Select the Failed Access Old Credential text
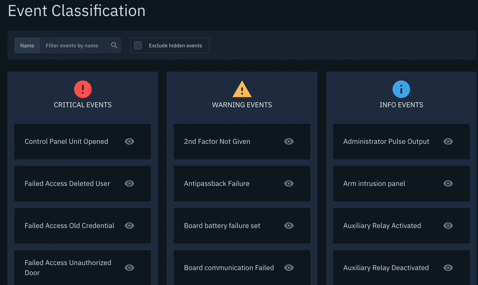 [69, 226]
